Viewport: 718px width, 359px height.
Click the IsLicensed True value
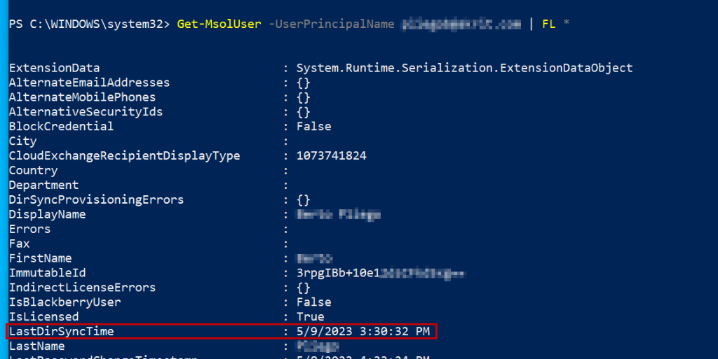[310, 317]
